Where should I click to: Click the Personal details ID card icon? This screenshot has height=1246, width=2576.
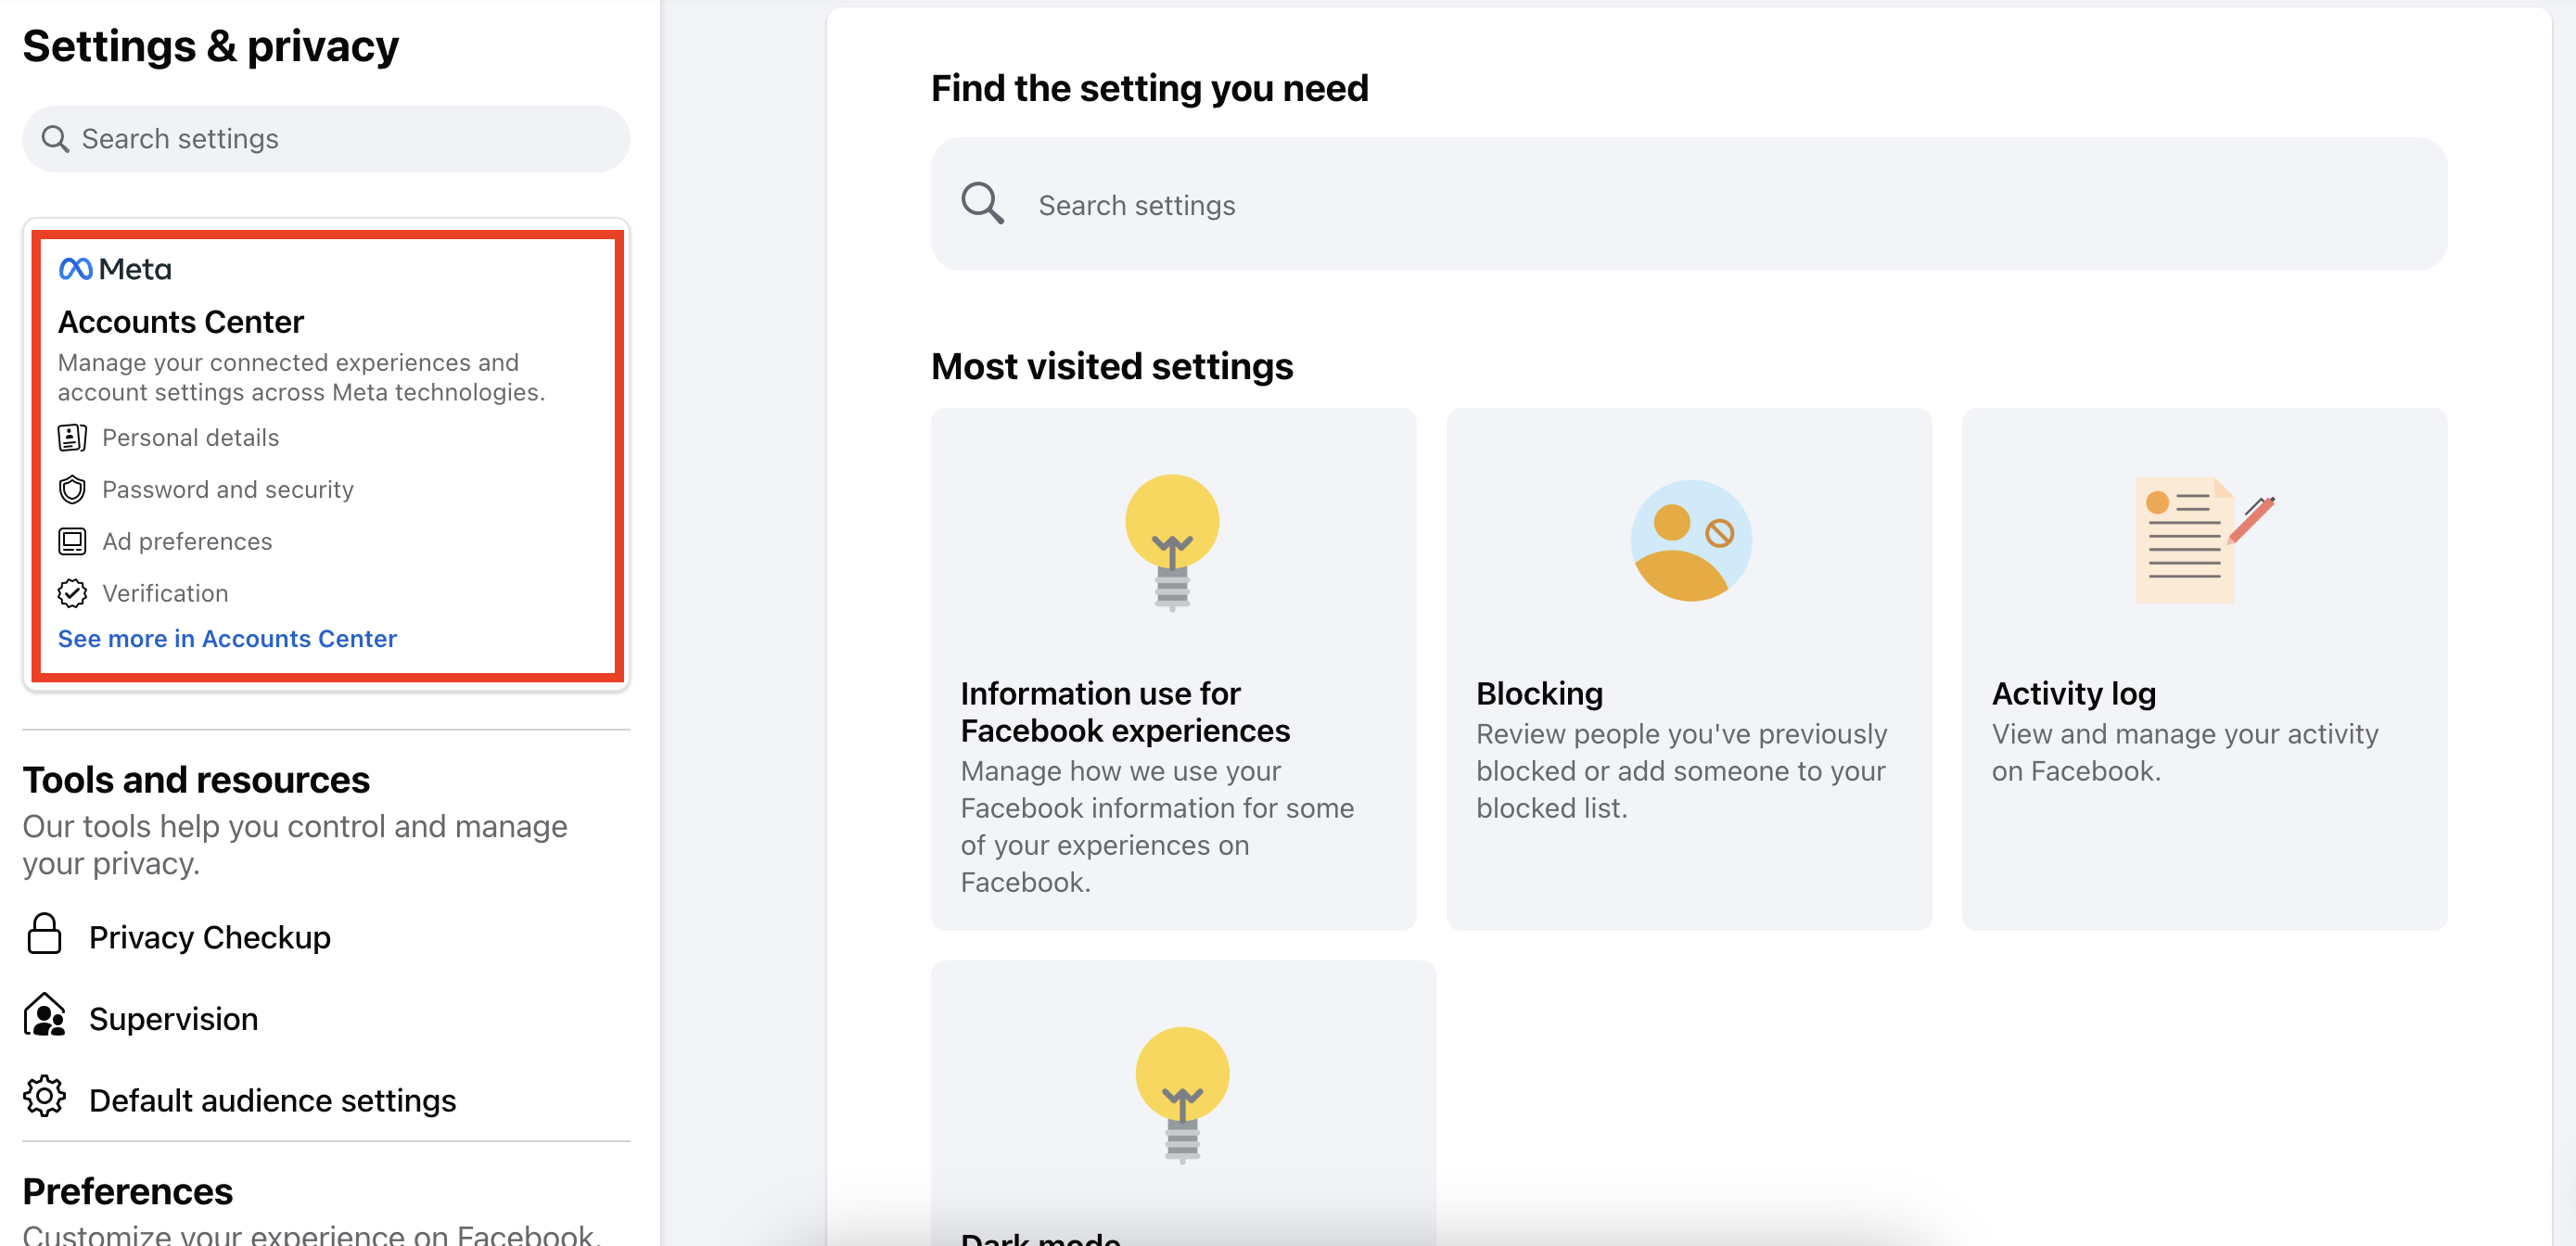(x=72, y=437)
